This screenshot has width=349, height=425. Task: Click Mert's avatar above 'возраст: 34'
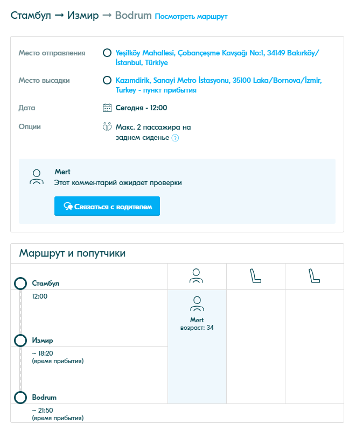click(197, 303)
